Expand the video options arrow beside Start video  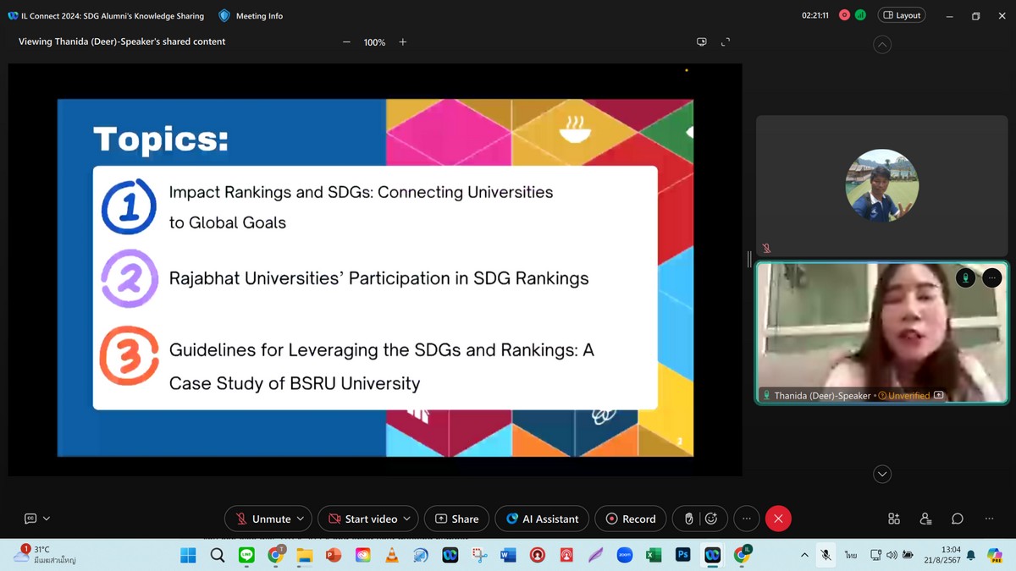(407, 519)
